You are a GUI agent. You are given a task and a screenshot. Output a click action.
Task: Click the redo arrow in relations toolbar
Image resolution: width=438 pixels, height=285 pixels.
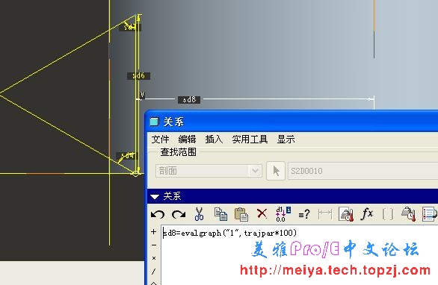tap(179, 214)
